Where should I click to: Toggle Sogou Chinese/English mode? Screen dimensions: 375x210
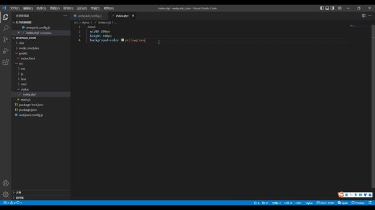[346, 195]
